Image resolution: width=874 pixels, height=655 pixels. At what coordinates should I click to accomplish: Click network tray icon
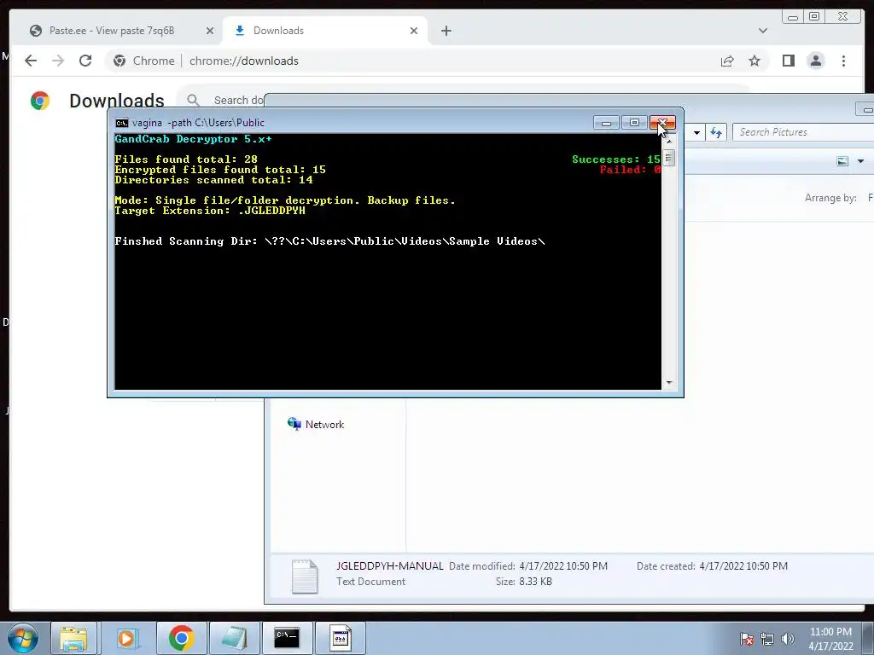point(767,640)
